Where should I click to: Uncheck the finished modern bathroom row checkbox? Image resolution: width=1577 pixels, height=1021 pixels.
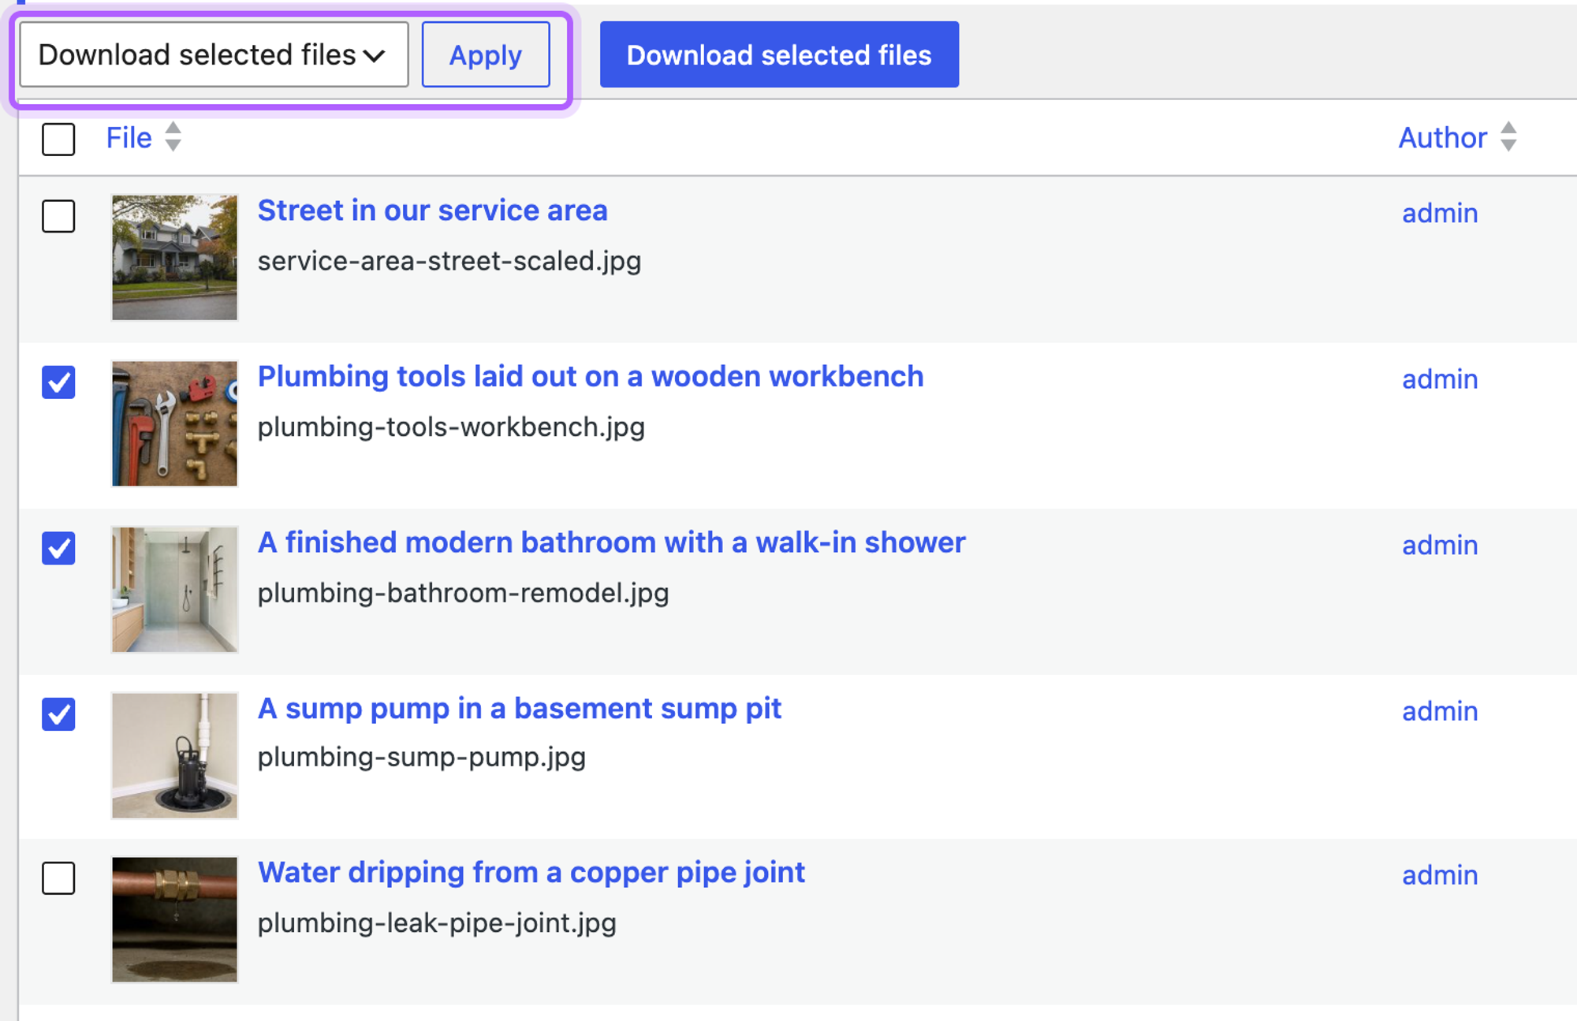(58, 548)
